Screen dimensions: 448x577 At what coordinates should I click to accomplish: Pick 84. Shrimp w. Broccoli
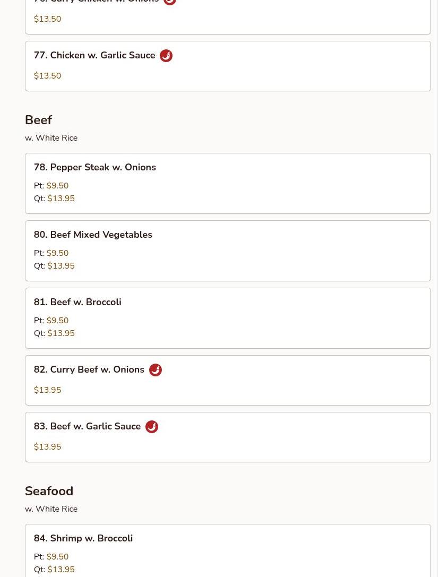coord(83,538)
